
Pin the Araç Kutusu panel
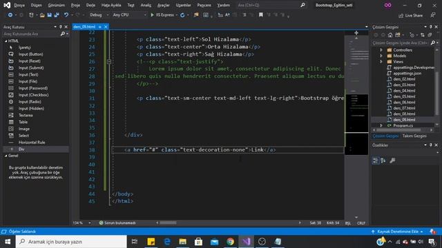[x=60, y=27]
